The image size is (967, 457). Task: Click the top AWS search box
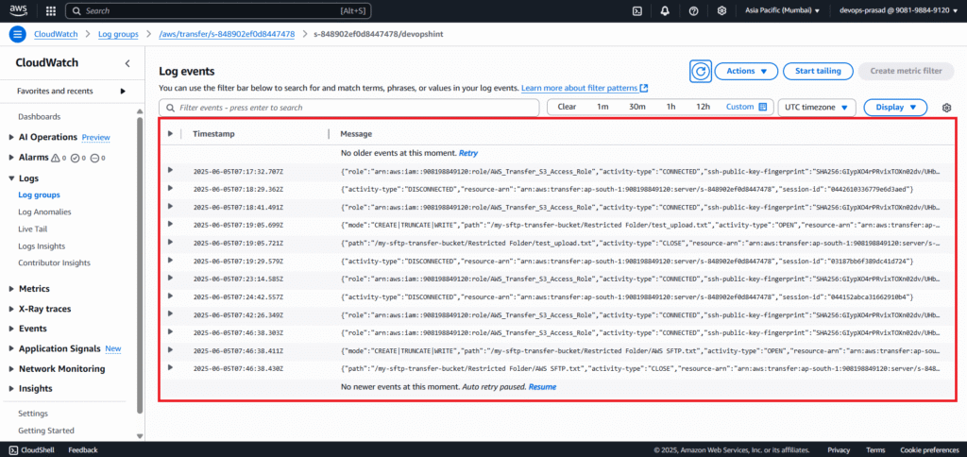click(219, 11)
